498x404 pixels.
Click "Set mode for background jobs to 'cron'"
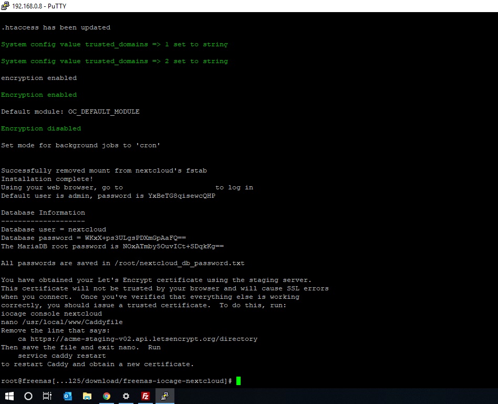pyautogui.click(x=81, y=145)
